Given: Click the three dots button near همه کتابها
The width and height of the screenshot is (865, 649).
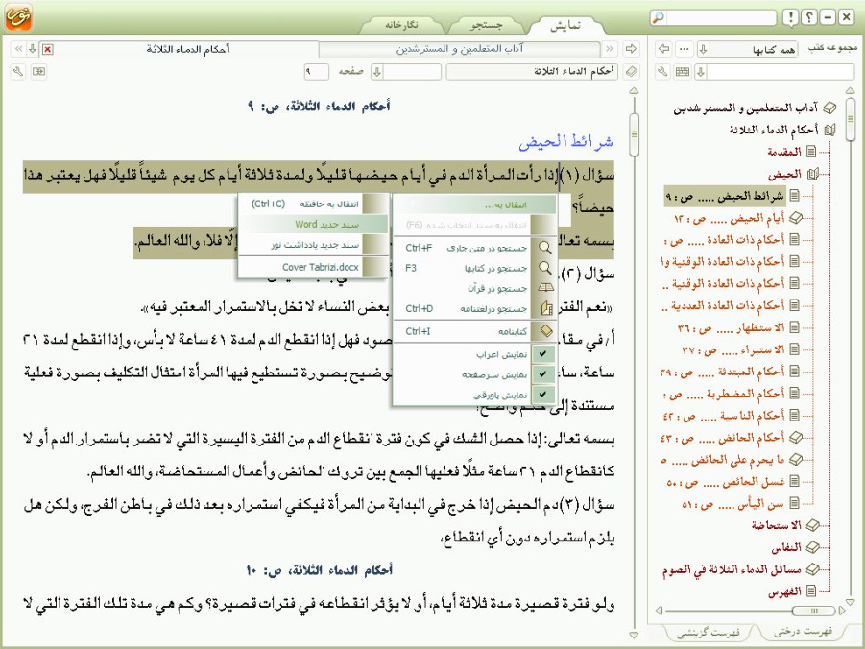Looking at the screenshot, I should [x=685, y=49].
